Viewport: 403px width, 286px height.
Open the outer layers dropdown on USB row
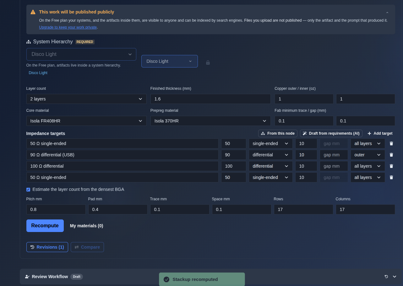tap(368, 155)
